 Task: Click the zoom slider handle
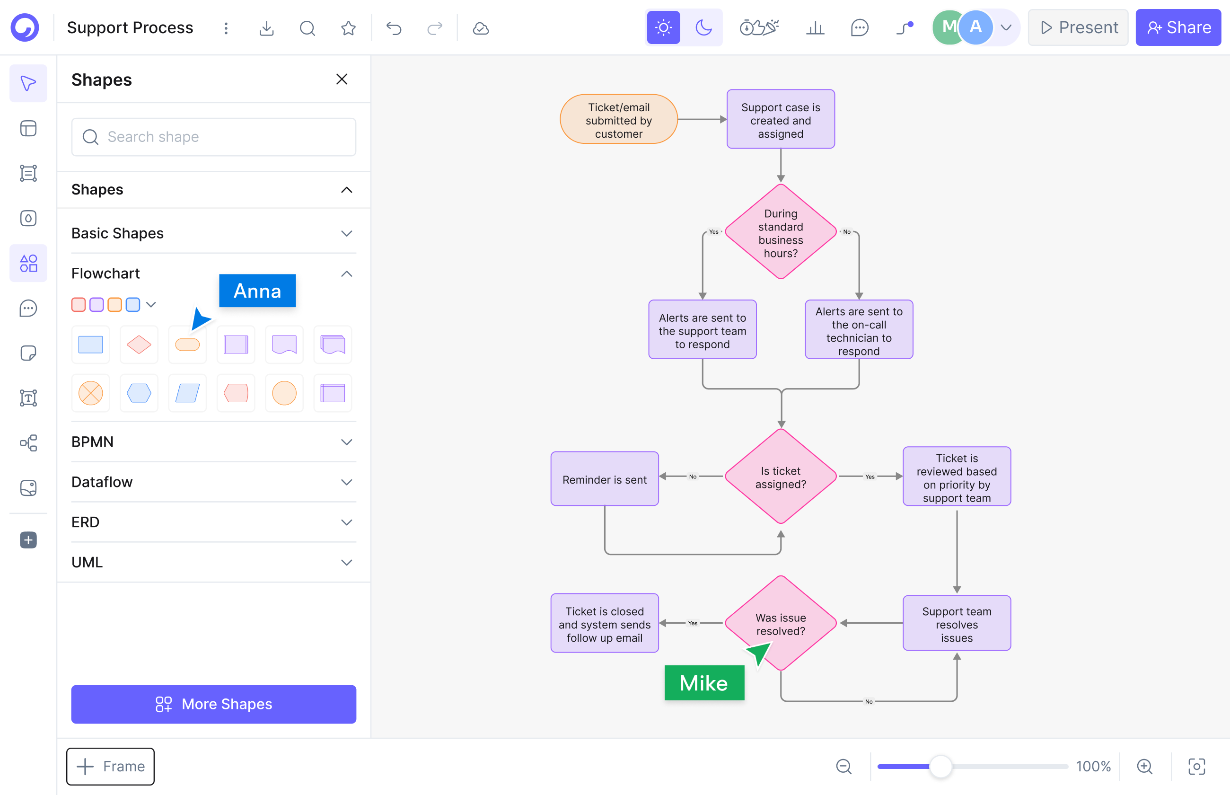(x=940, y=766)
